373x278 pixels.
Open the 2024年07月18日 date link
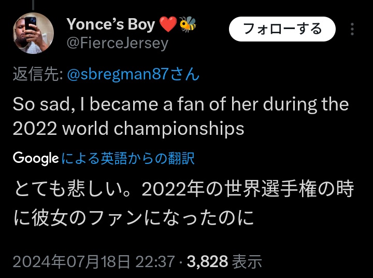[x=71, y=262]
